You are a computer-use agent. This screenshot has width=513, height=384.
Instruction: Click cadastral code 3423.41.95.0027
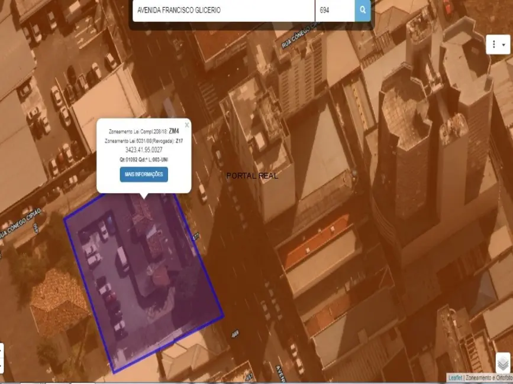point(144,150)
